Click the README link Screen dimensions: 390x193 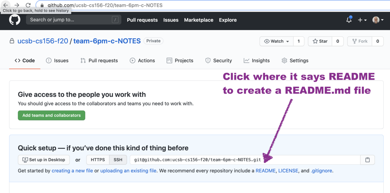265,171
